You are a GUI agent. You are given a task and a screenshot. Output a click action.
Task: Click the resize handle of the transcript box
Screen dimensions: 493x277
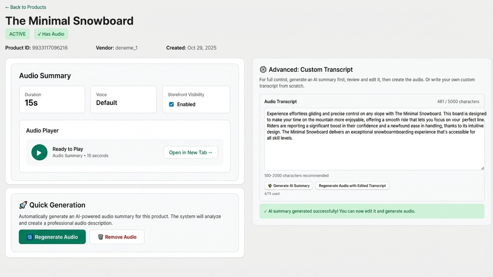[483, 168]
